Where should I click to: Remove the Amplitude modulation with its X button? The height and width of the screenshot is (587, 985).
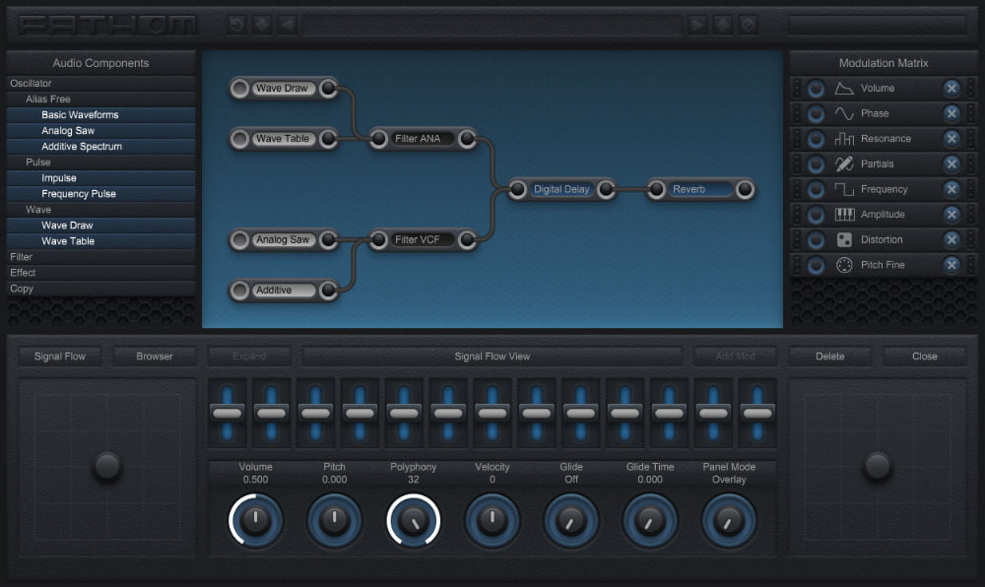click(952, 214)
